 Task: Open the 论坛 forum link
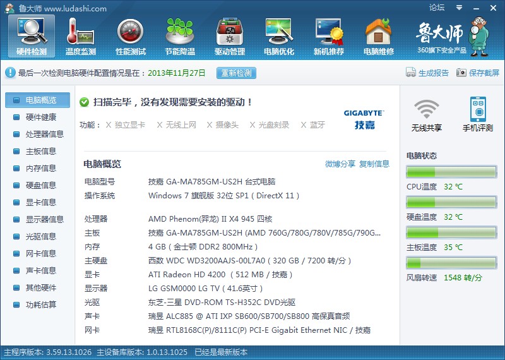(x=437, y=8)
